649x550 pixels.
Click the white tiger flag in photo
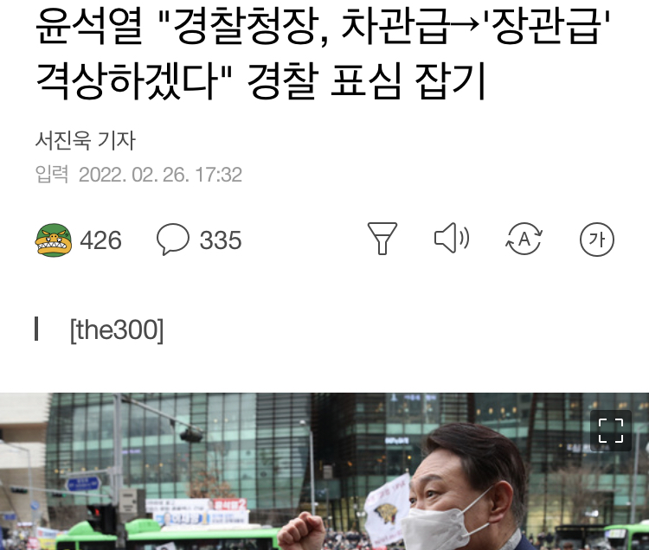click(x=386, y=508)
